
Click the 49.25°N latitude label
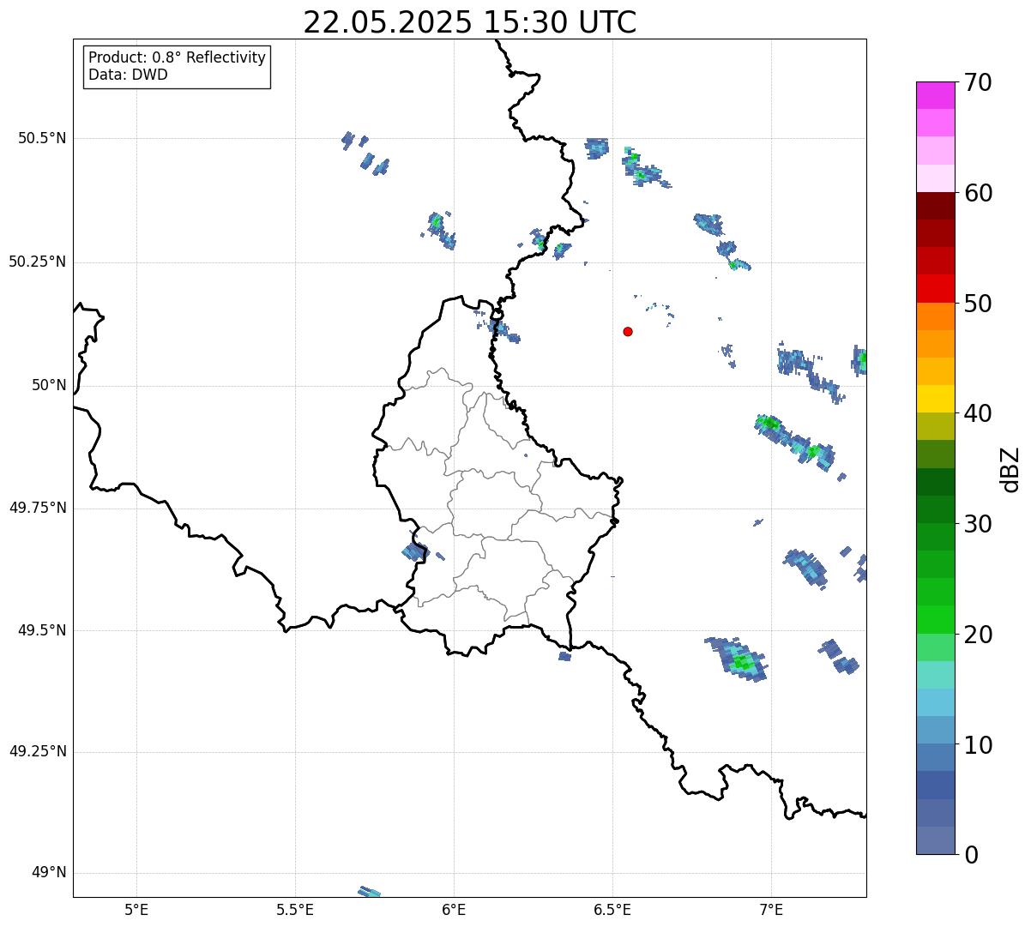(37, 751)
